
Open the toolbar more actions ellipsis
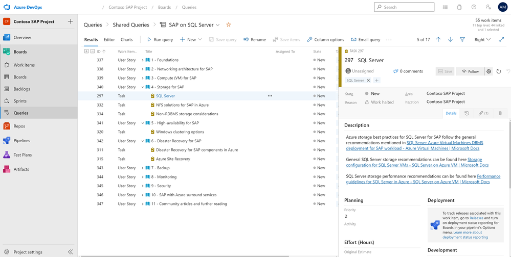tap(389, 40)
